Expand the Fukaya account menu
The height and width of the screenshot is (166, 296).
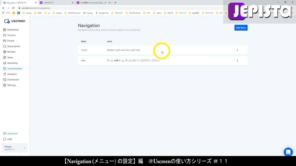14,148
